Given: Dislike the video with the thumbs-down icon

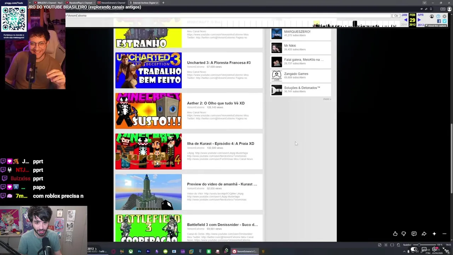Looking at the screenshot, I should (404, 234).
